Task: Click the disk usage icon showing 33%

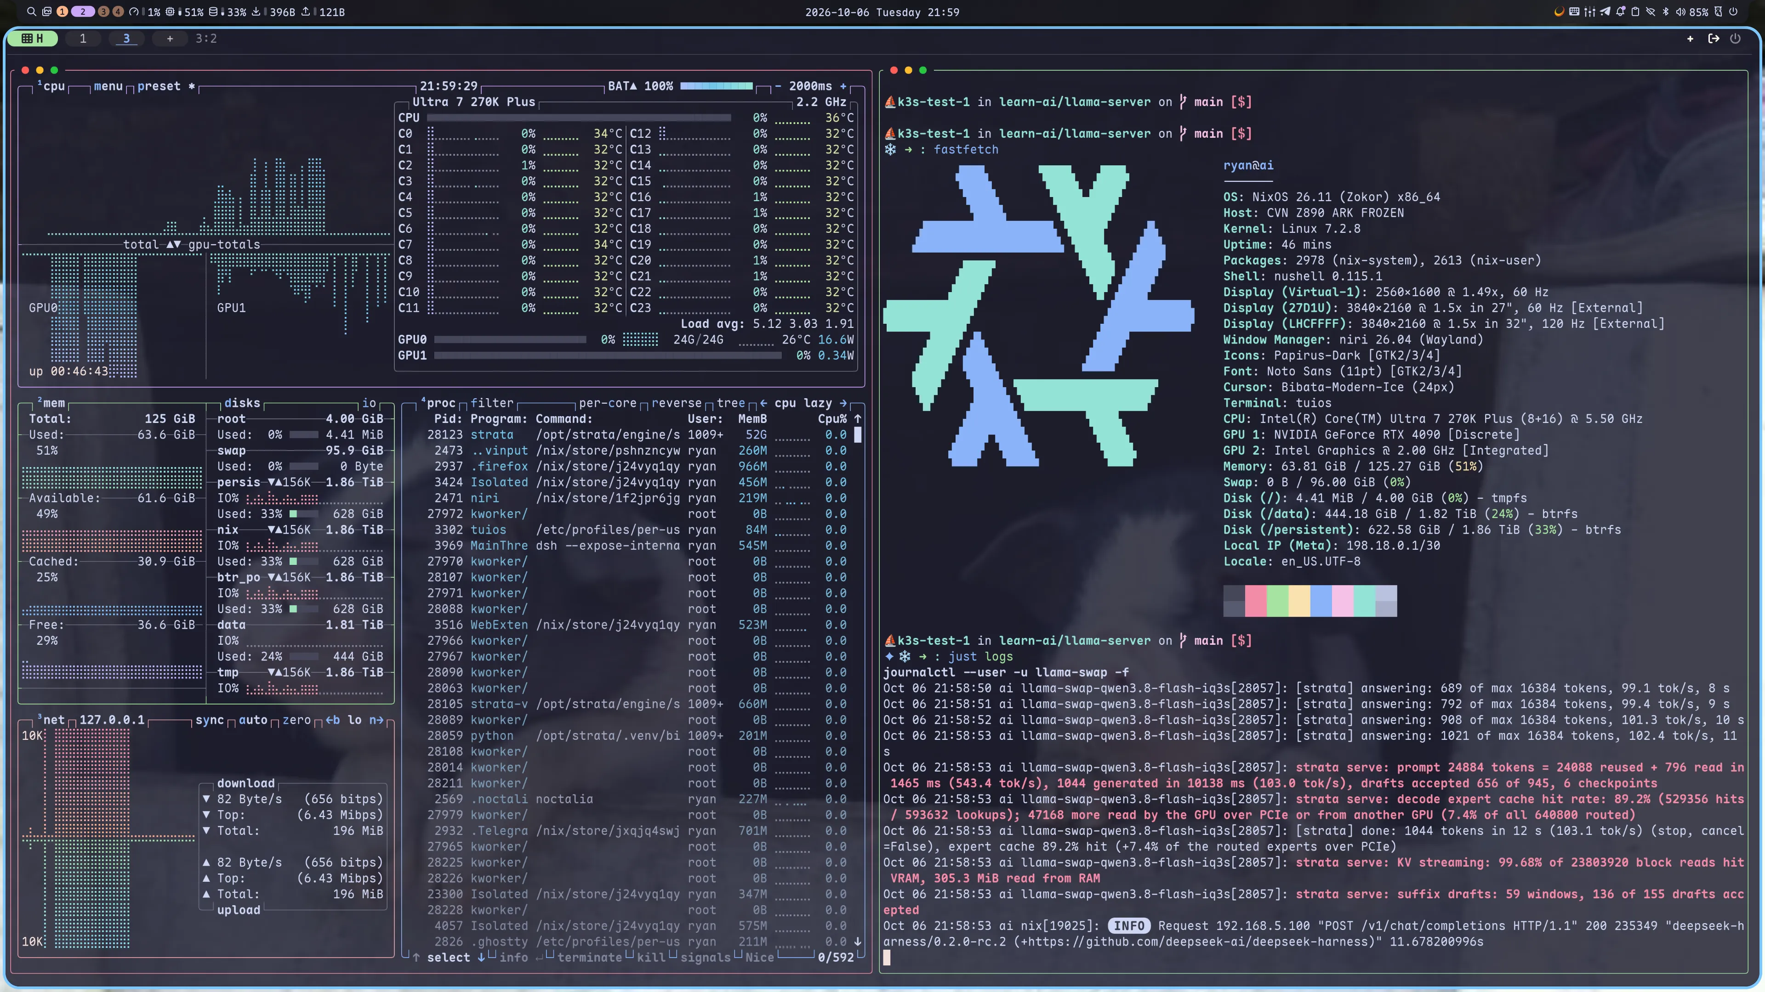Action: point(213,11)
